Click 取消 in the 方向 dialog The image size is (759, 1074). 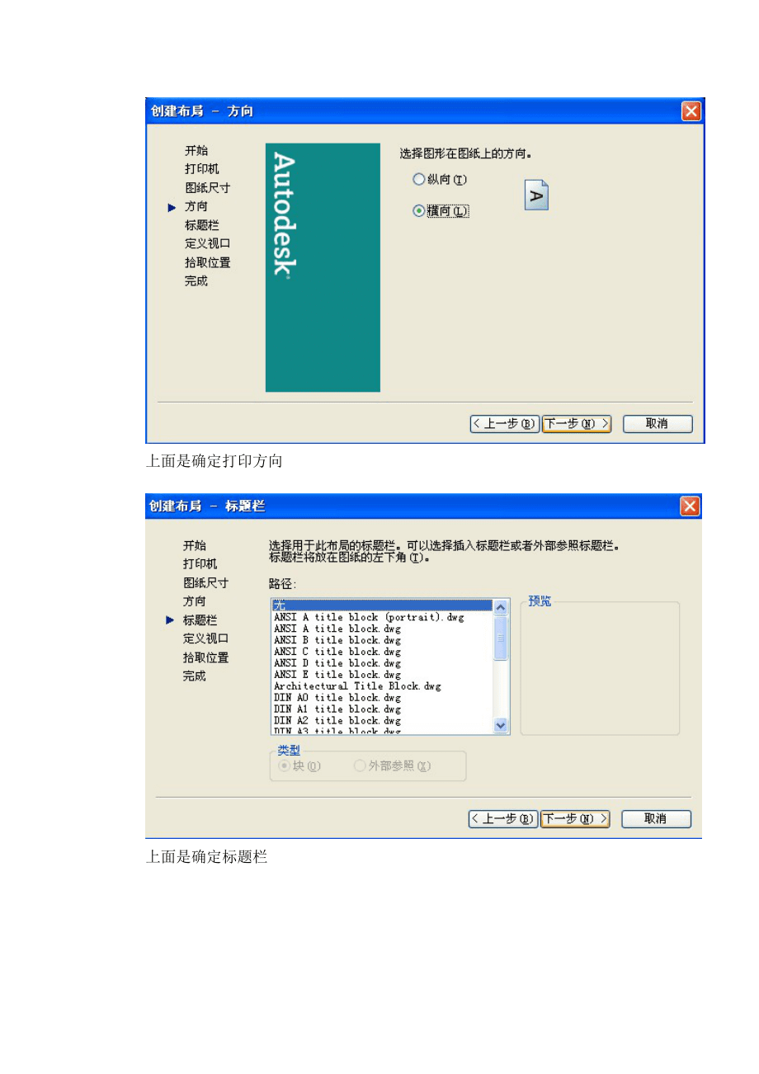pyautogui.click(x=658, y=424)
